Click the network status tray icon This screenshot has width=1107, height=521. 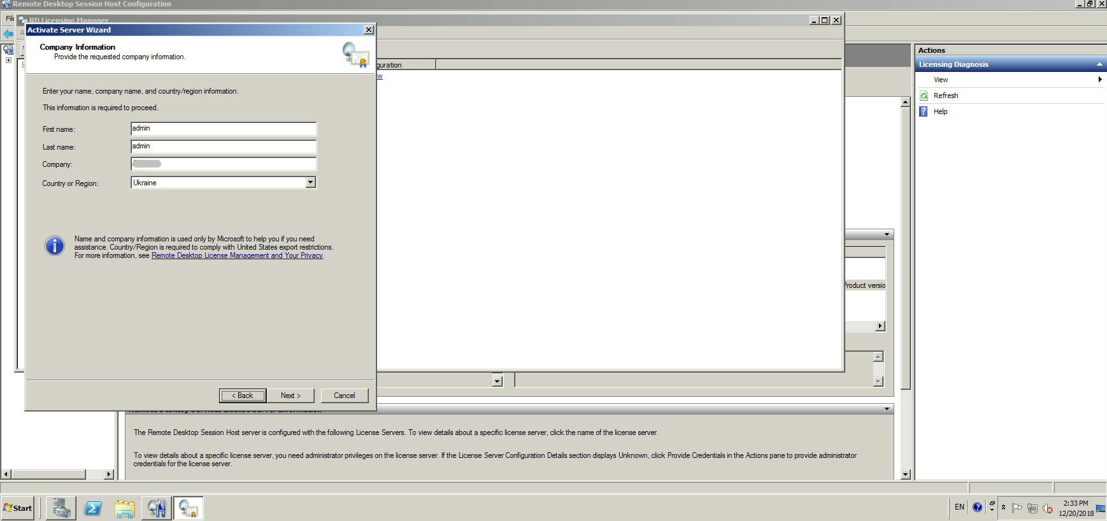1032,508
